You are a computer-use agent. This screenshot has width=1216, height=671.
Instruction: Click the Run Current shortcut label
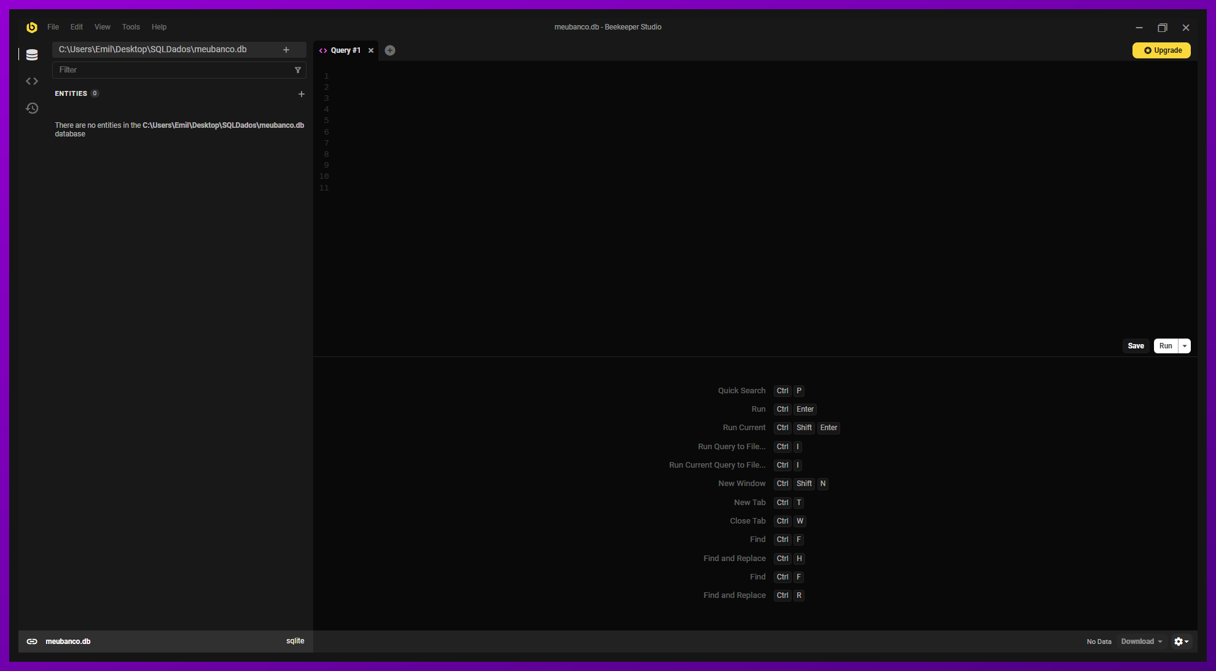click(x=744, y=428)
